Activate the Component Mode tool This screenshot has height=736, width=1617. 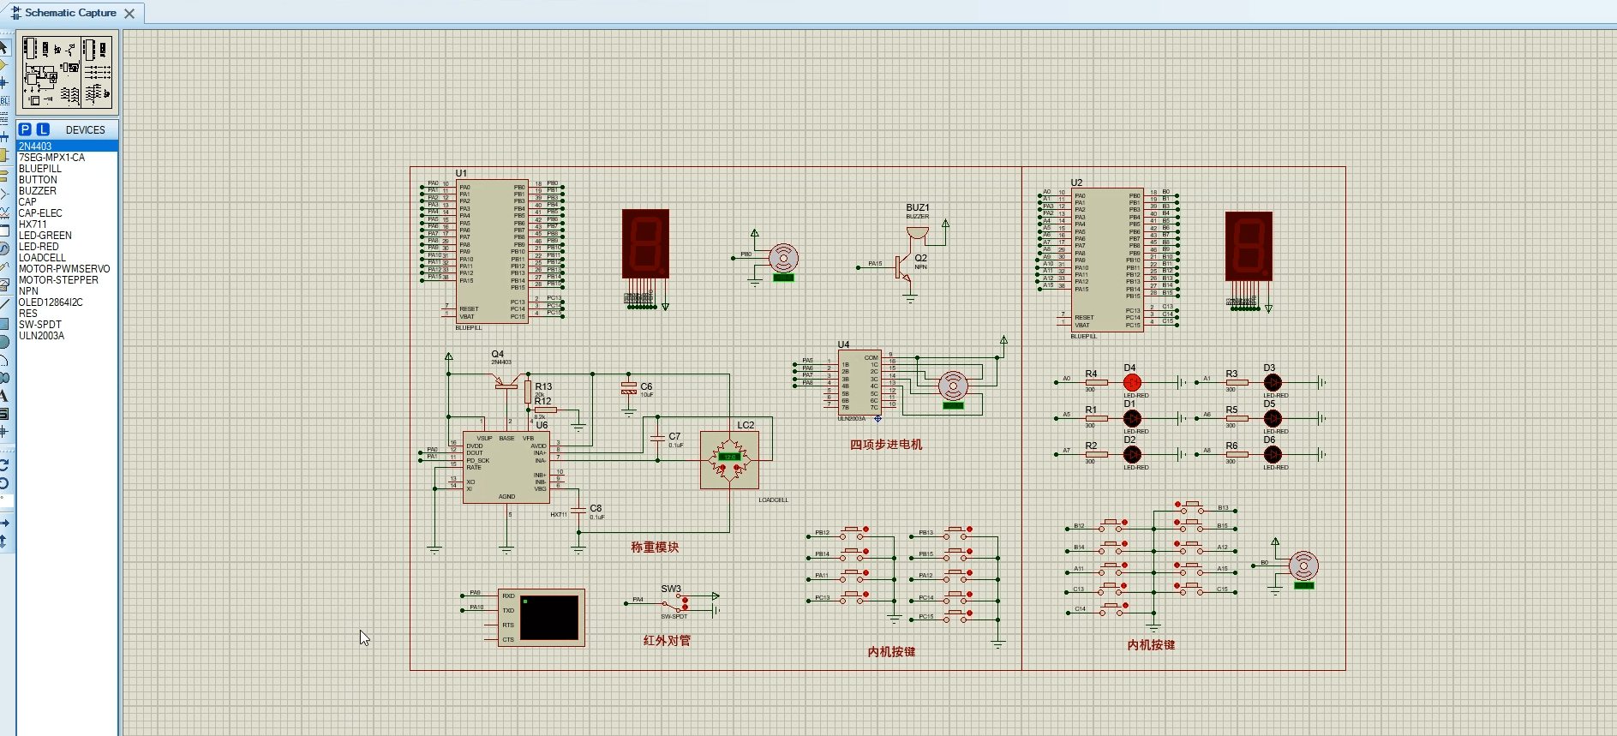(x=3, y=65)
